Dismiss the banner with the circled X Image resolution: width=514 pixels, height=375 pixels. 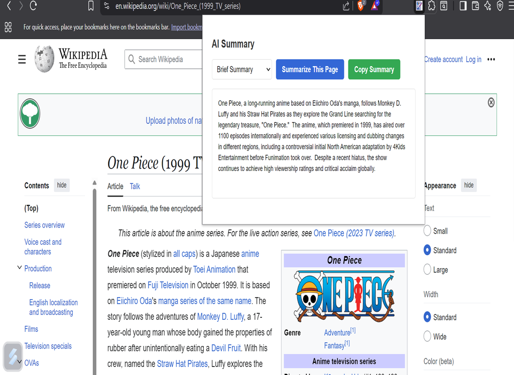click(x=491, y=102)
